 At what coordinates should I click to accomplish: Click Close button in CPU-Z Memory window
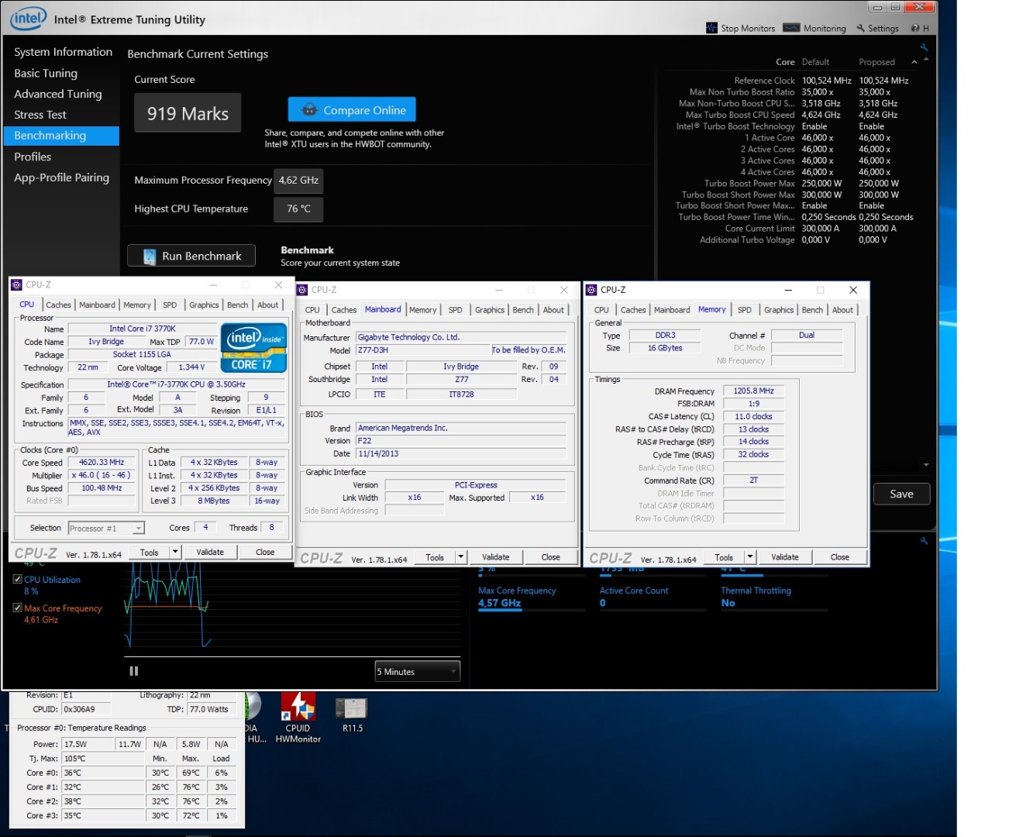coord(840,556)
